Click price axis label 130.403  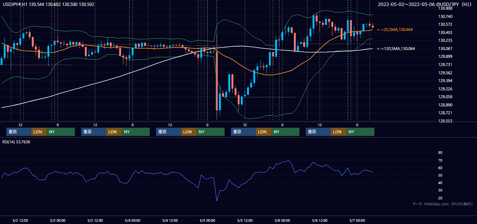[445, 33]
